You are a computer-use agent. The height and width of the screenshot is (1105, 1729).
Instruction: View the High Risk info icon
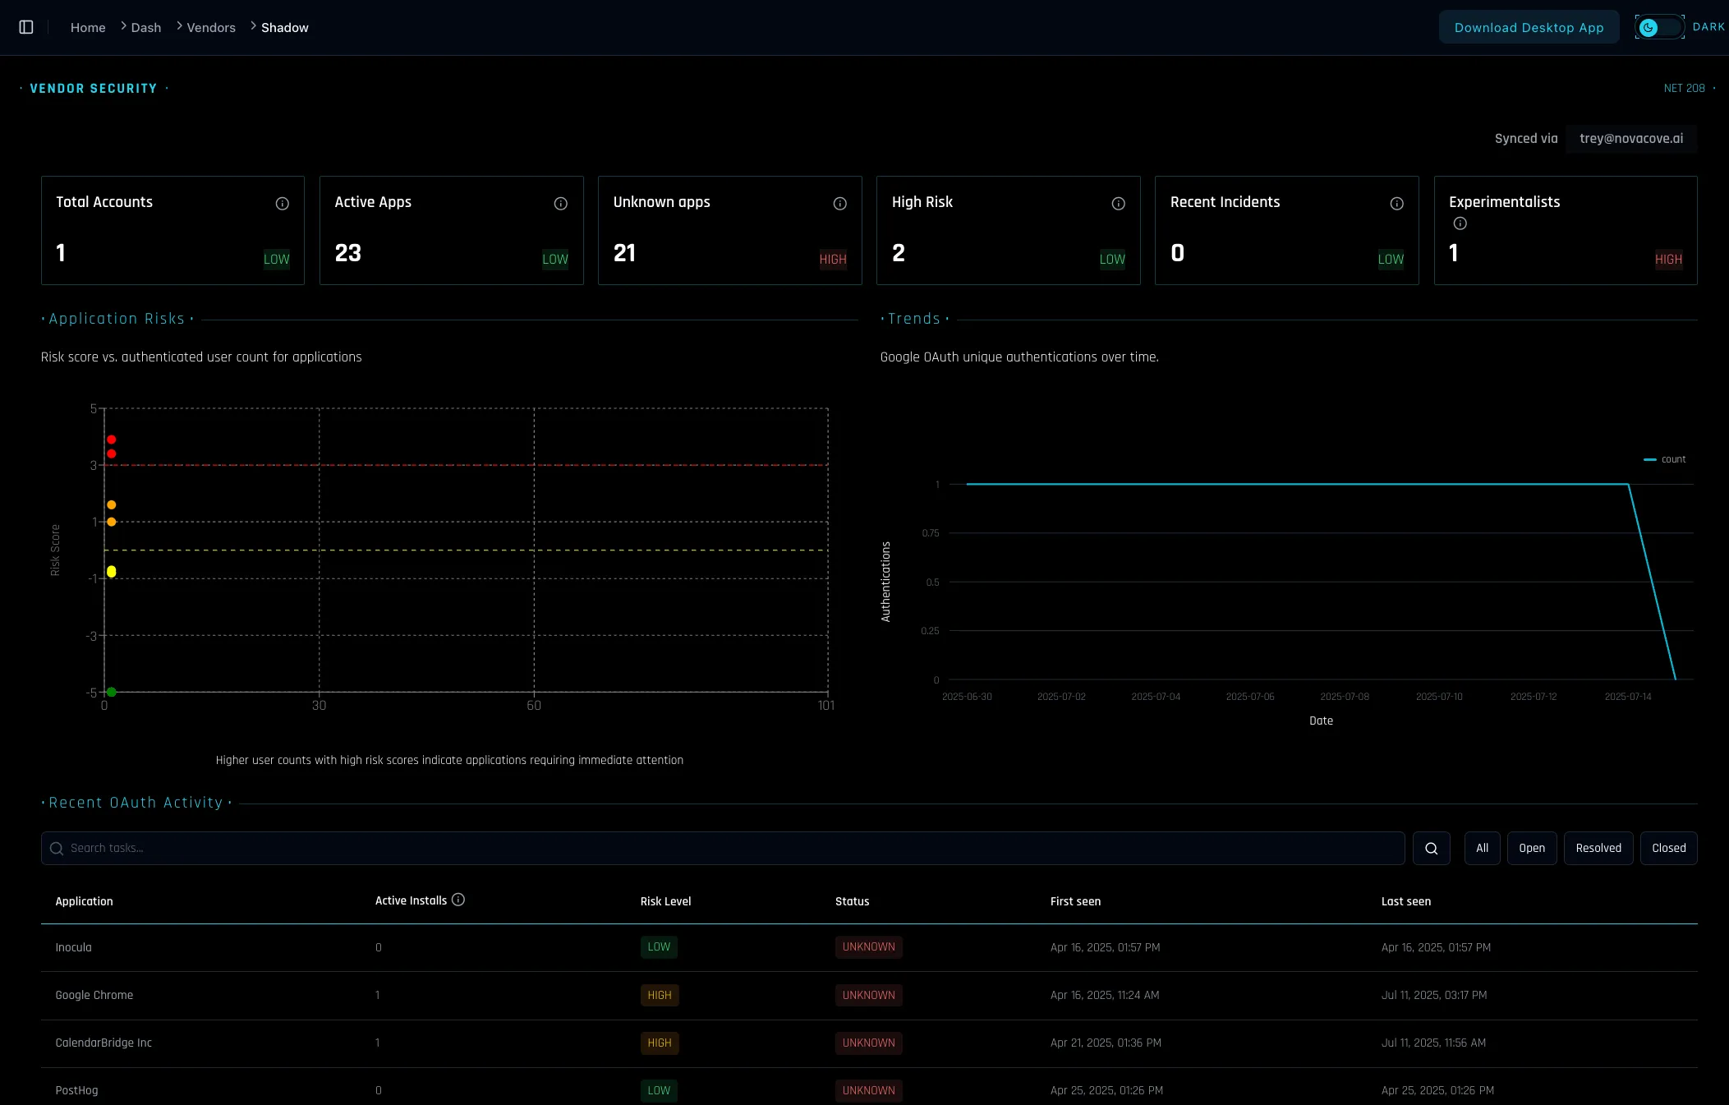[x=1118, y=203]
